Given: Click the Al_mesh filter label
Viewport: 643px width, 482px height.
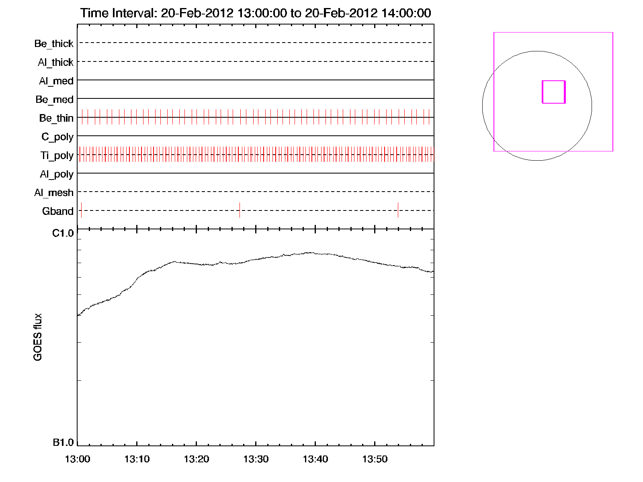Looking at the screenshot, I should pyautogui.click(x=54, y=193).
